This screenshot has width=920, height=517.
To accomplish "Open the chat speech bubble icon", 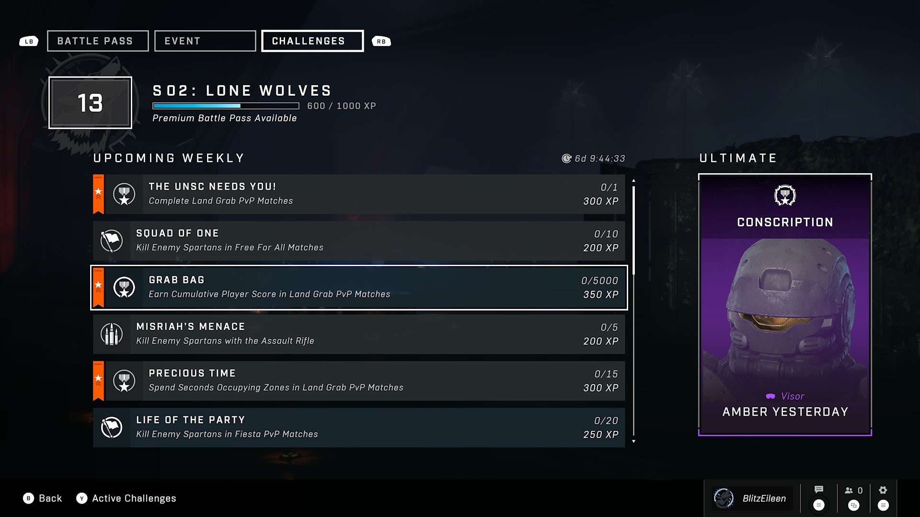I will tap(819, 489).
